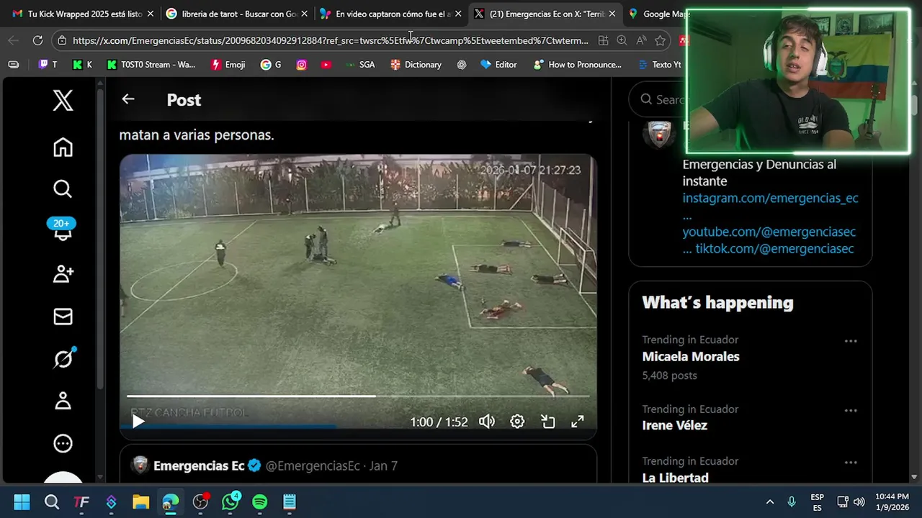The height and width of the screenshot is (518, 922).
Task: Add page to favorites star
Action: coord(660,40)
